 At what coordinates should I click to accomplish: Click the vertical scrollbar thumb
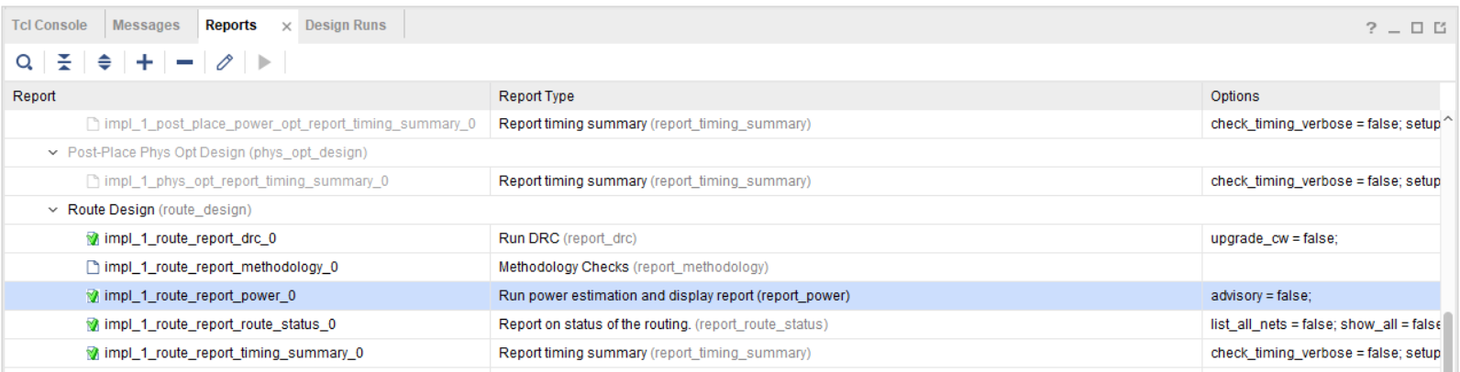(x=1449, y=339)
